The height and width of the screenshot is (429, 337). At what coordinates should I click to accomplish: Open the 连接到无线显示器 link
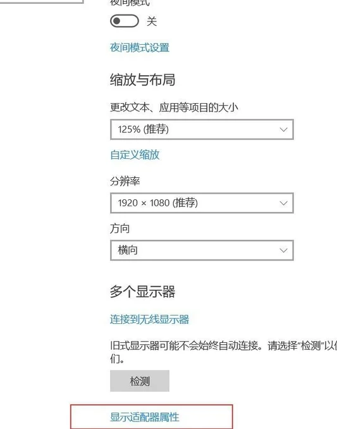point(149,320)
